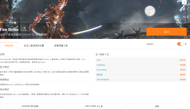Image resolution: width=190 pixels, height=109 pixels.
Task: Click score 95127
Action: [183, 60]
